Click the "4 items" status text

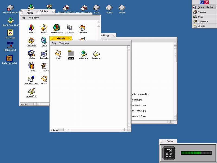[x=55, y=130]
